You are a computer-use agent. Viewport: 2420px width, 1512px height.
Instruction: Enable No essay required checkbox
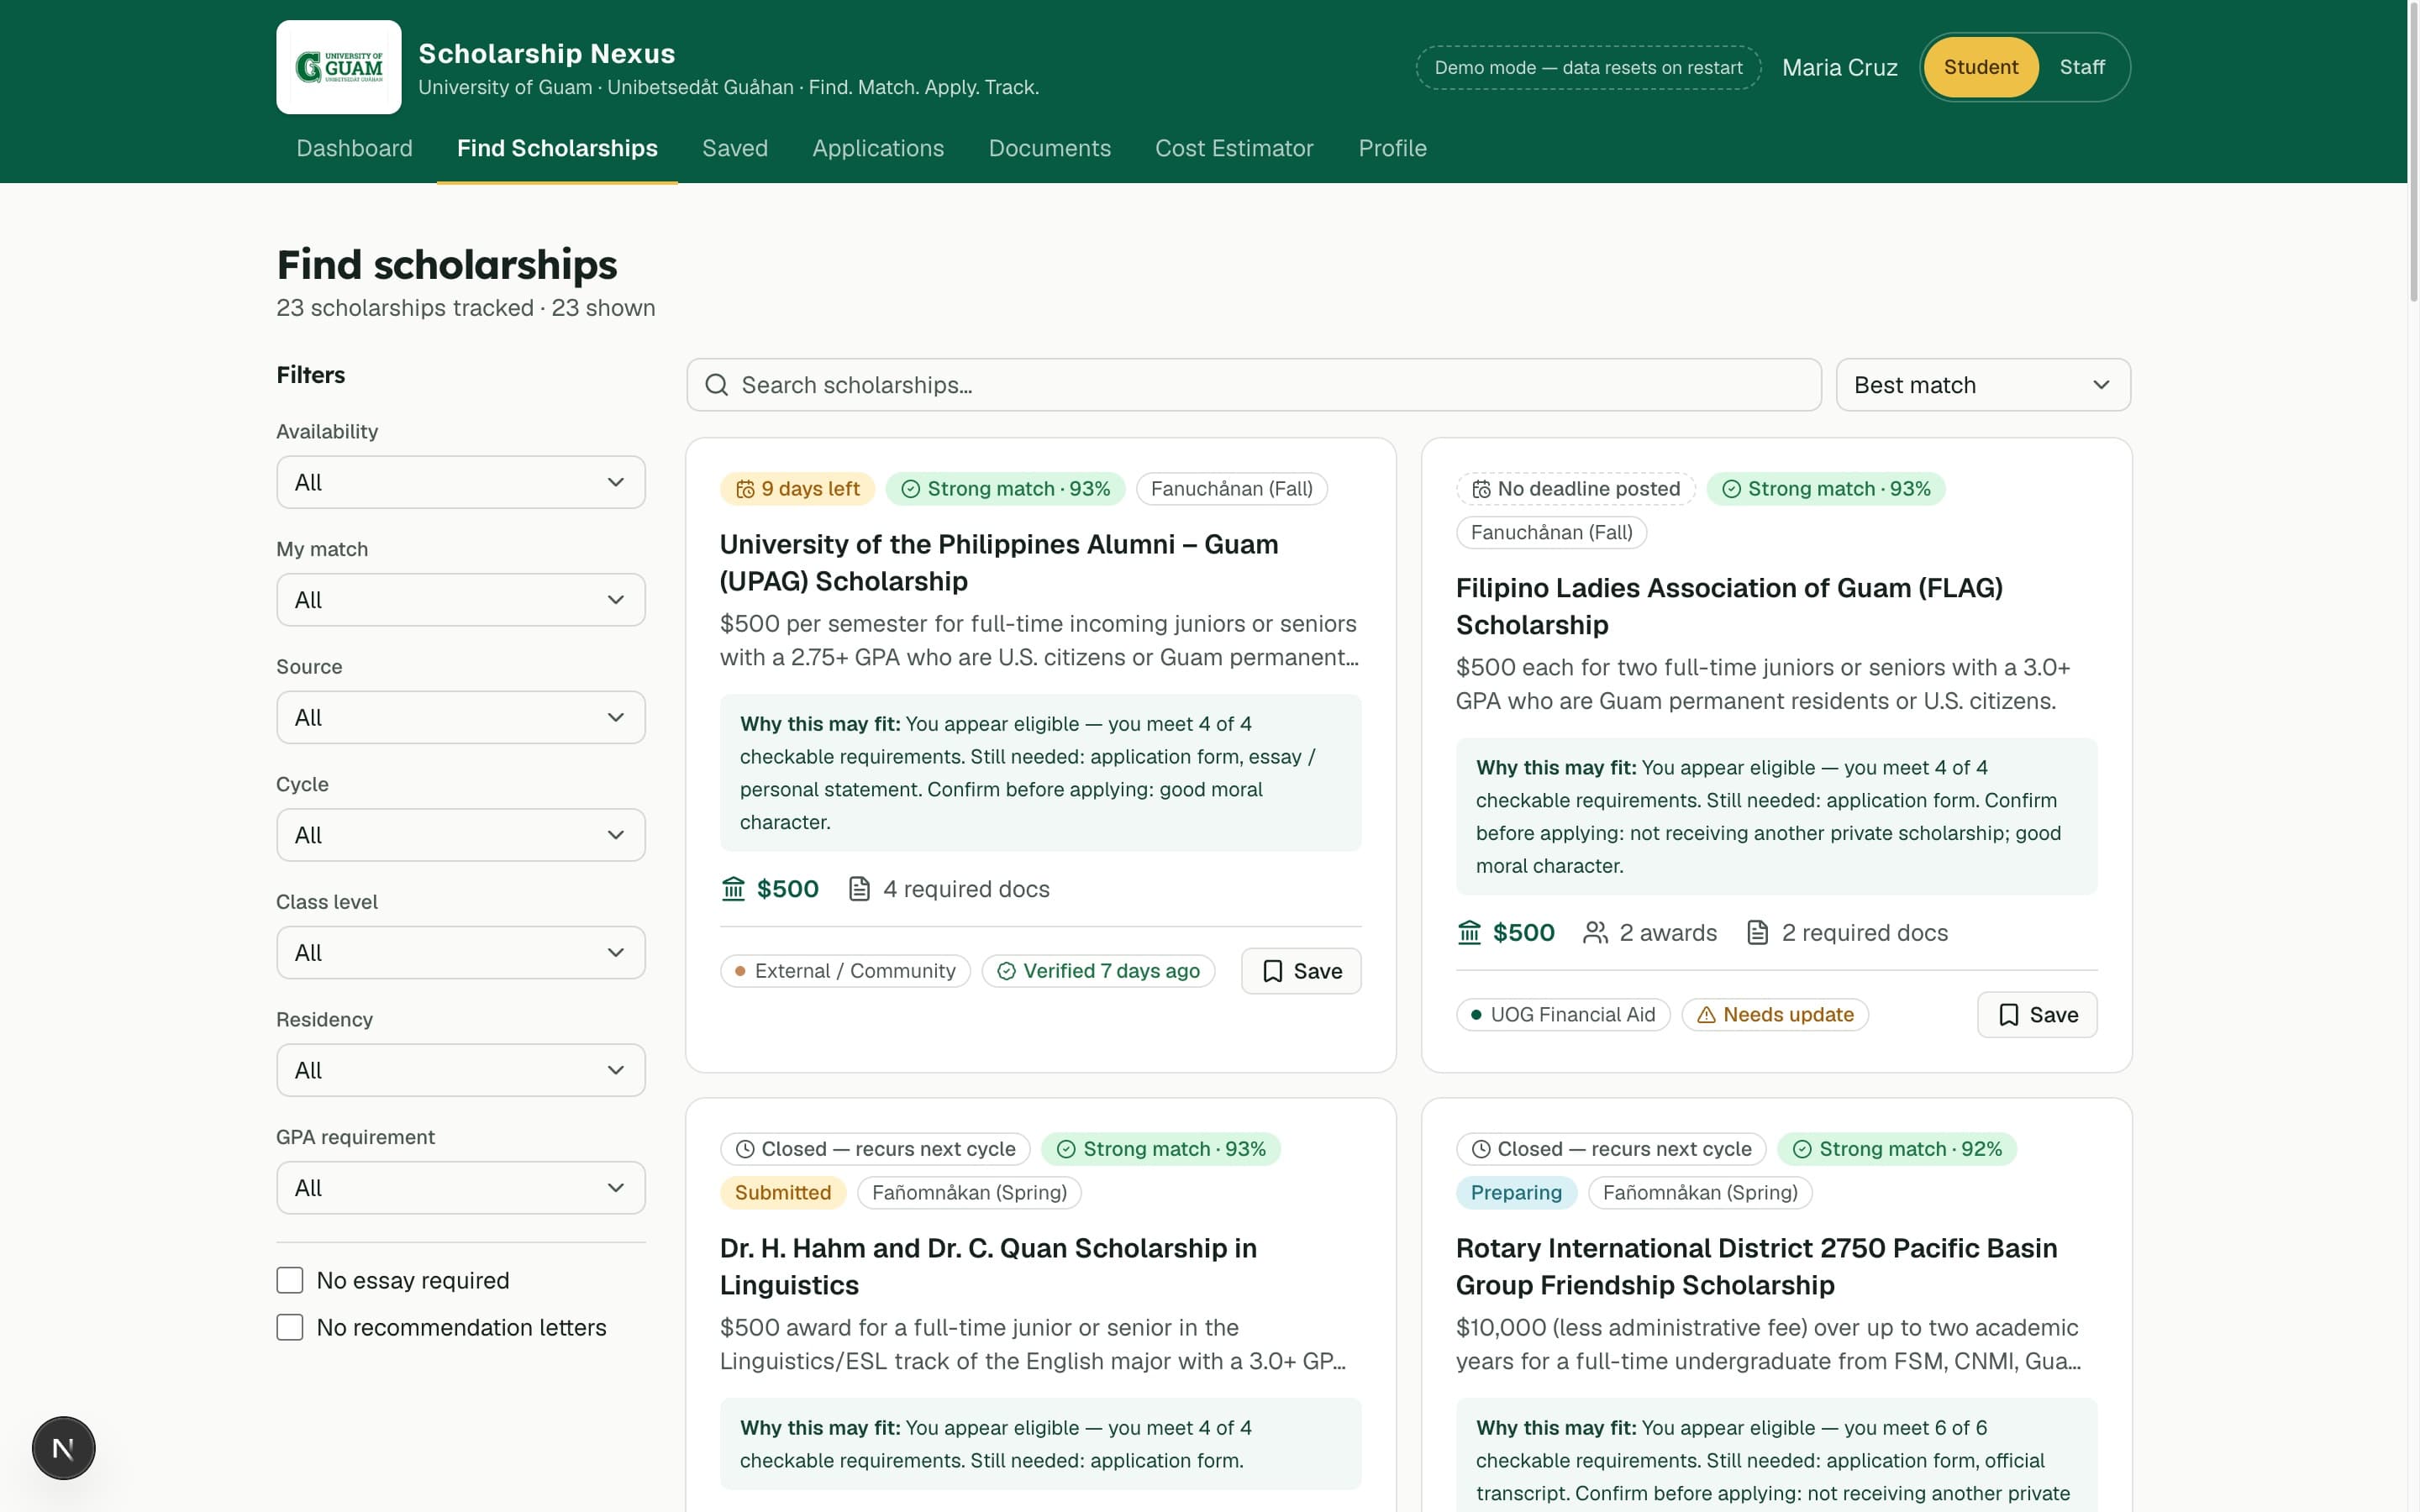pos(290,1280)
